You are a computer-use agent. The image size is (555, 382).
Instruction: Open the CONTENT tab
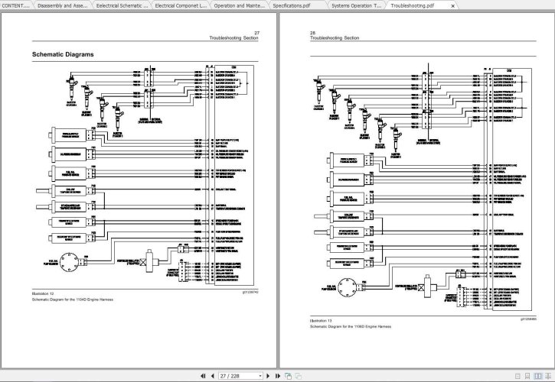tap(15, 5)
